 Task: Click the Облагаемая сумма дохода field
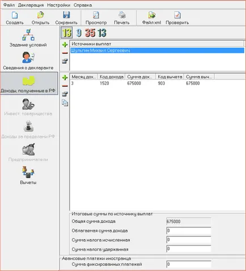[x=189, y=231]
